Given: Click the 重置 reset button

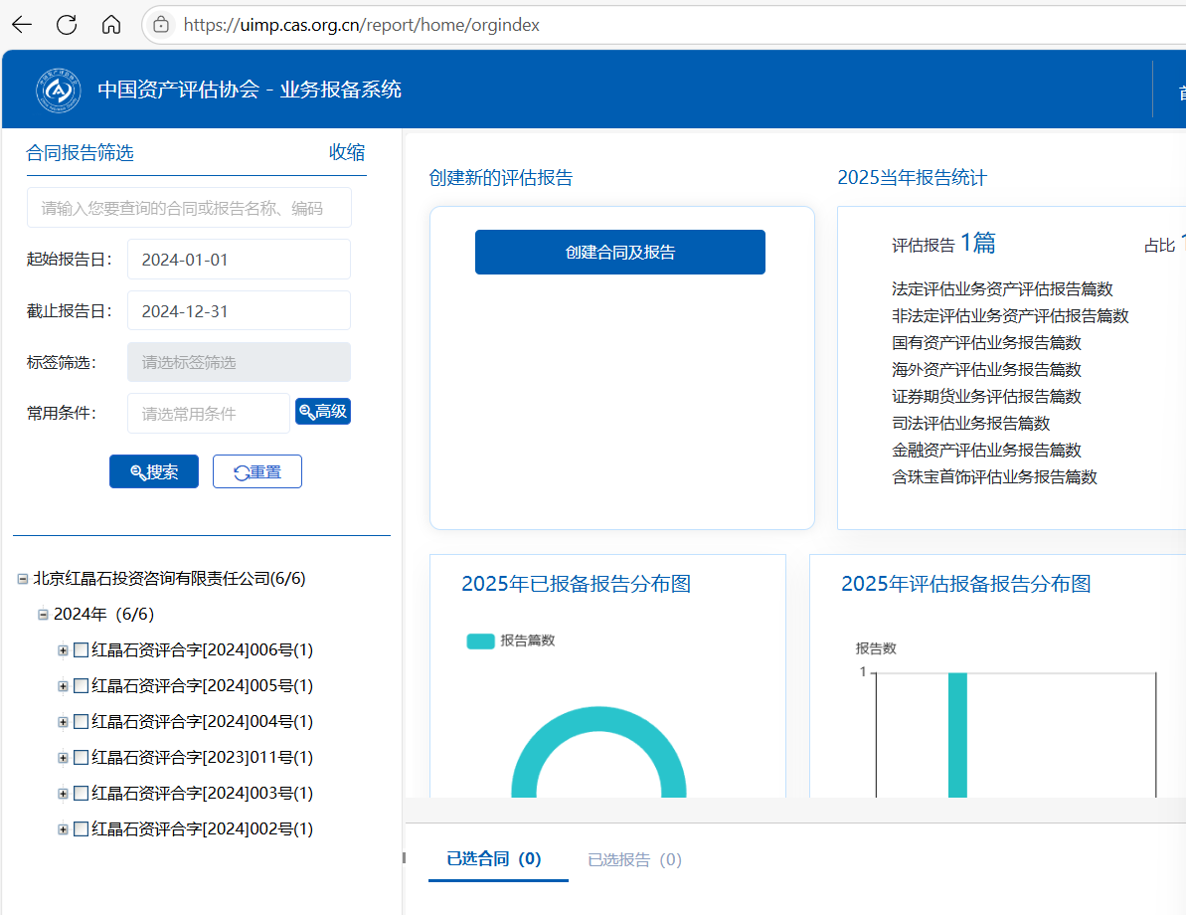Looking at the screenshot, I should (257, 472).
